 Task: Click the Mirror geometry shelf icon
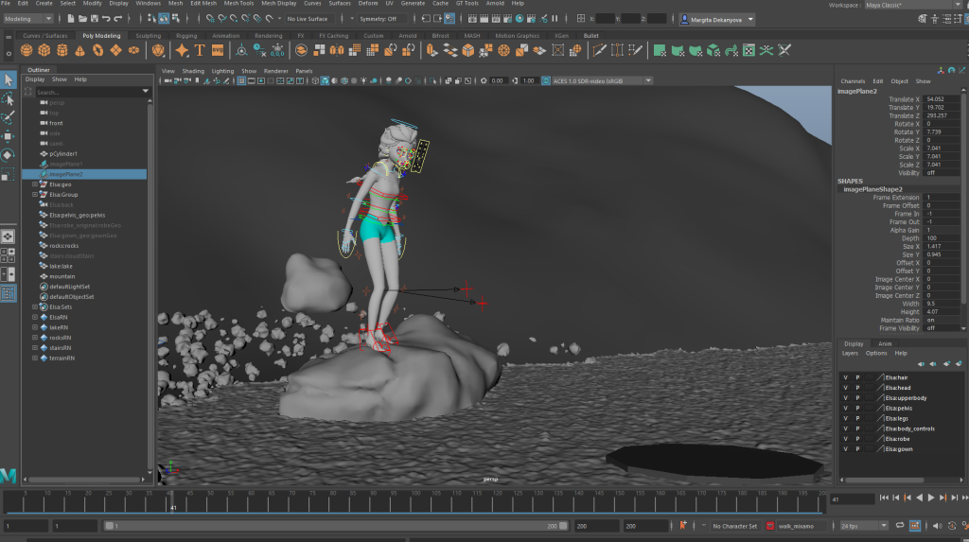337,51
